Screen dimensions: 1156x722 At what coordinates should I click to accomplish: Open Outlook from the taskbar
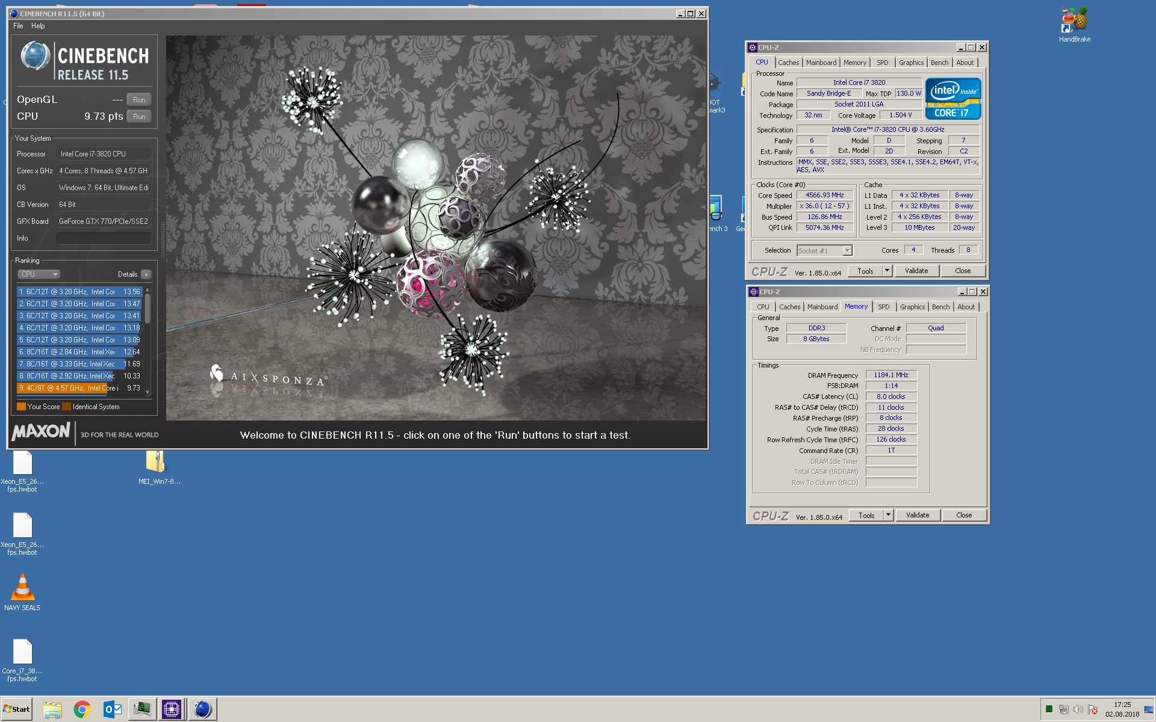pyautogui.click(x=113, y=709)
